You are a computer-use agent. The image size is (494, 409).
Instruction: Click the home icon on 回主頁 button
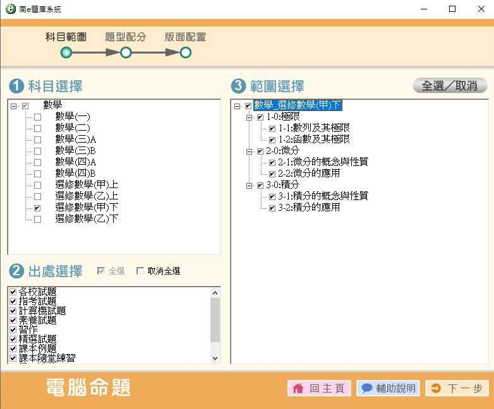(x=298, y=388)
